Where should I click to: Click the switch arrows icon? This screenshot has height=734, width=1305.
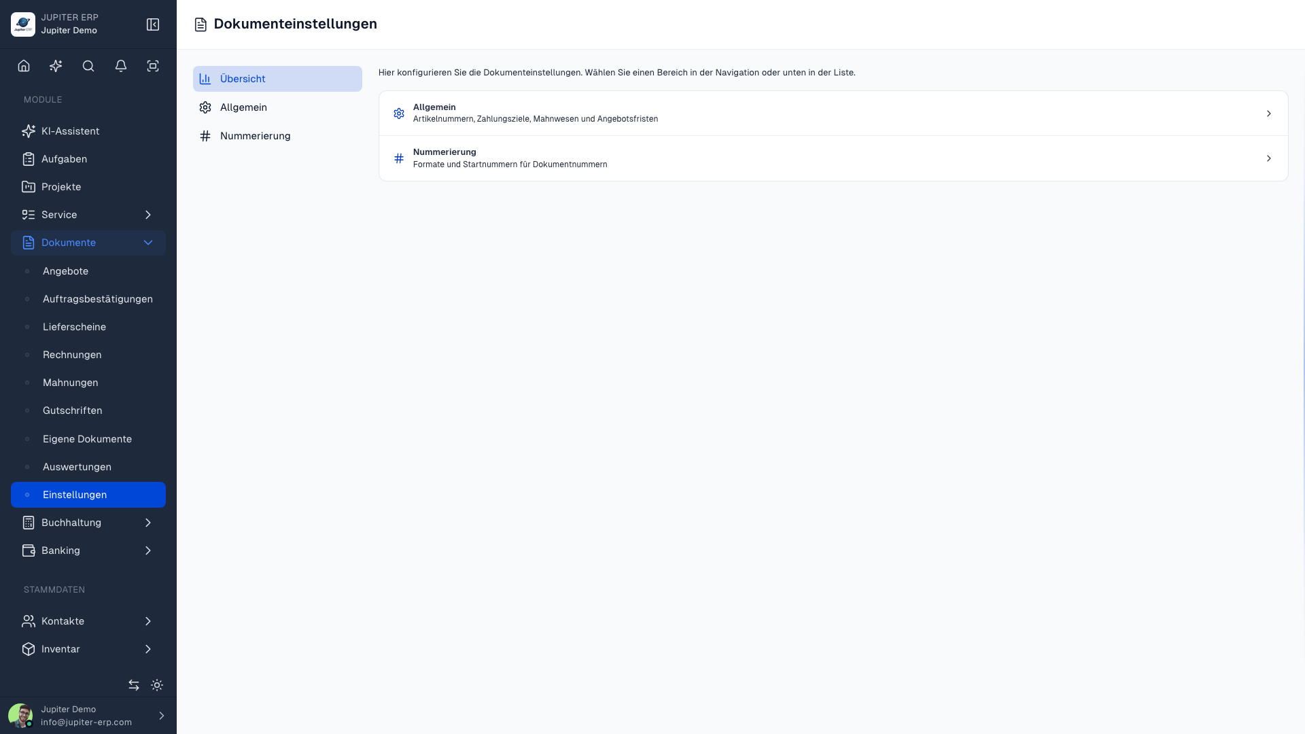point(134,685)
